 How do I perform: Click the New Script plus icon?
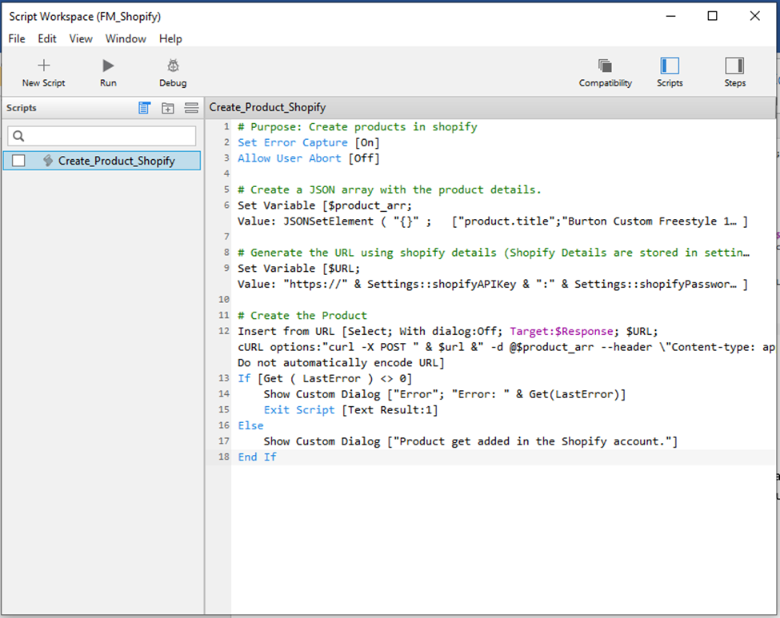coord(43,66)
